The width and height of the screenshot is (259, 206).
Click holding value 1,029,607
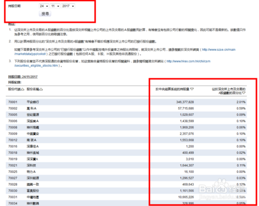click(187, 115)
